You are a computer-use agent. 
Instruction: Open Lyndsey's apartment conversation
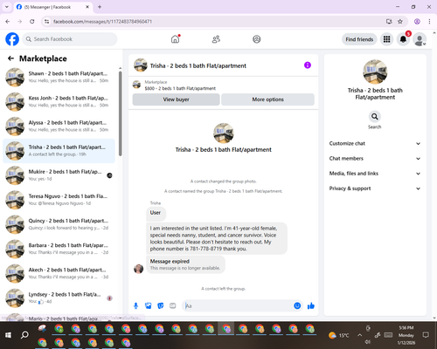[59, 298]
